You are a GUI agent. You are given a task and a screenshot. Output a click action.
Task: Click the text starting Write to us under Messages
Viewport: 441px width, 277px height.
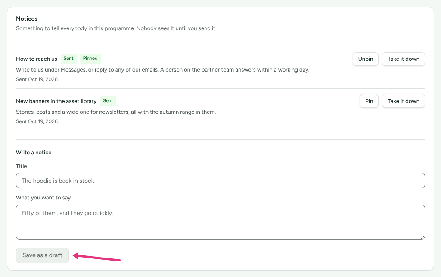tap(162, 70)
